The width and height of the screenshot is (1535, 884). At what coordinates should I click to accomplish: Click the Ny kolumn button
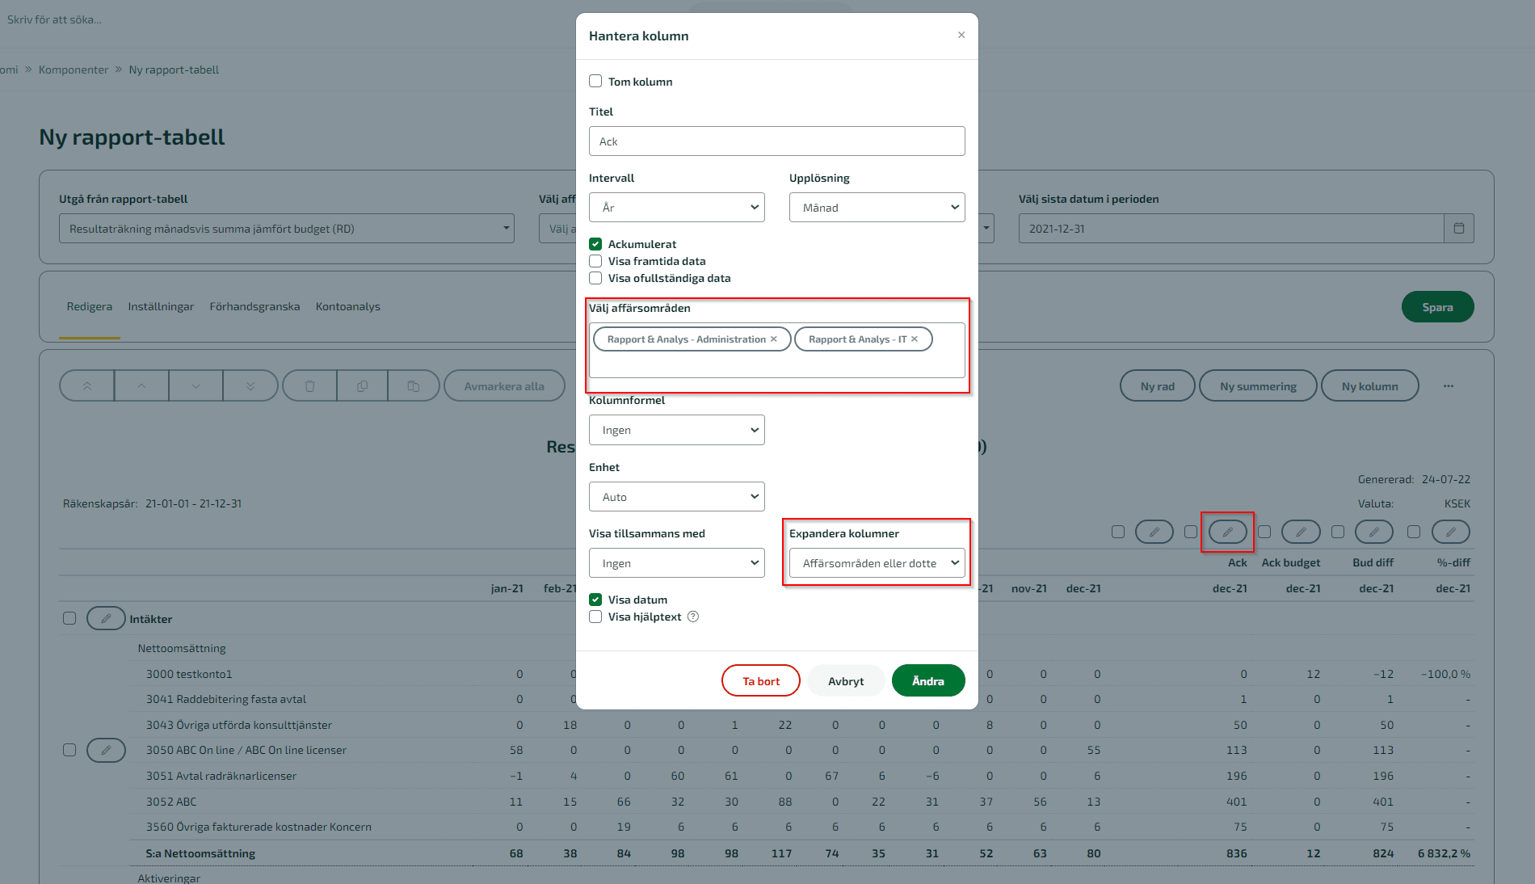1370,386
